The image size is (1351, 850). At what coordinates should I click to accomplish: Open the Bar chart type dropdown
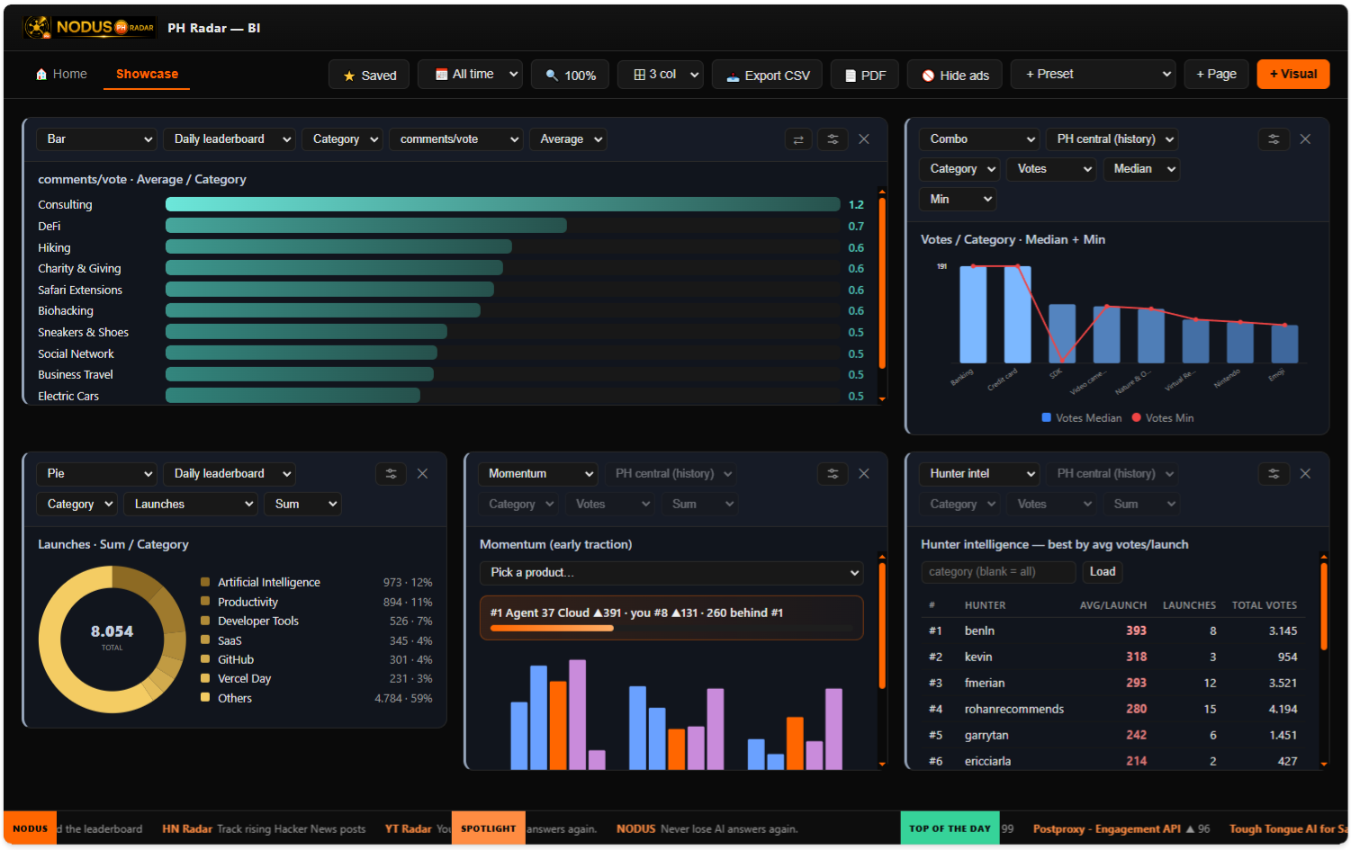(97, 139)
